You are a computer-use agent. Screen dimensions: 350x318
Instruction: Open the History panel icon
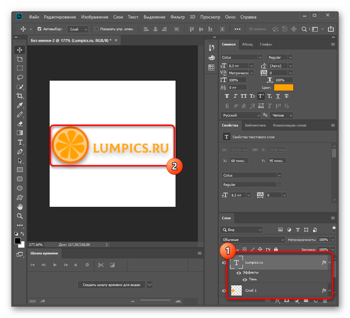click(x=211, y=48)
